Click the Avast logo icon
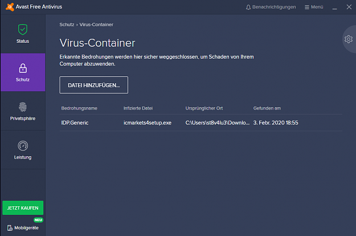 pyautogui.click(x=10, y=7)
